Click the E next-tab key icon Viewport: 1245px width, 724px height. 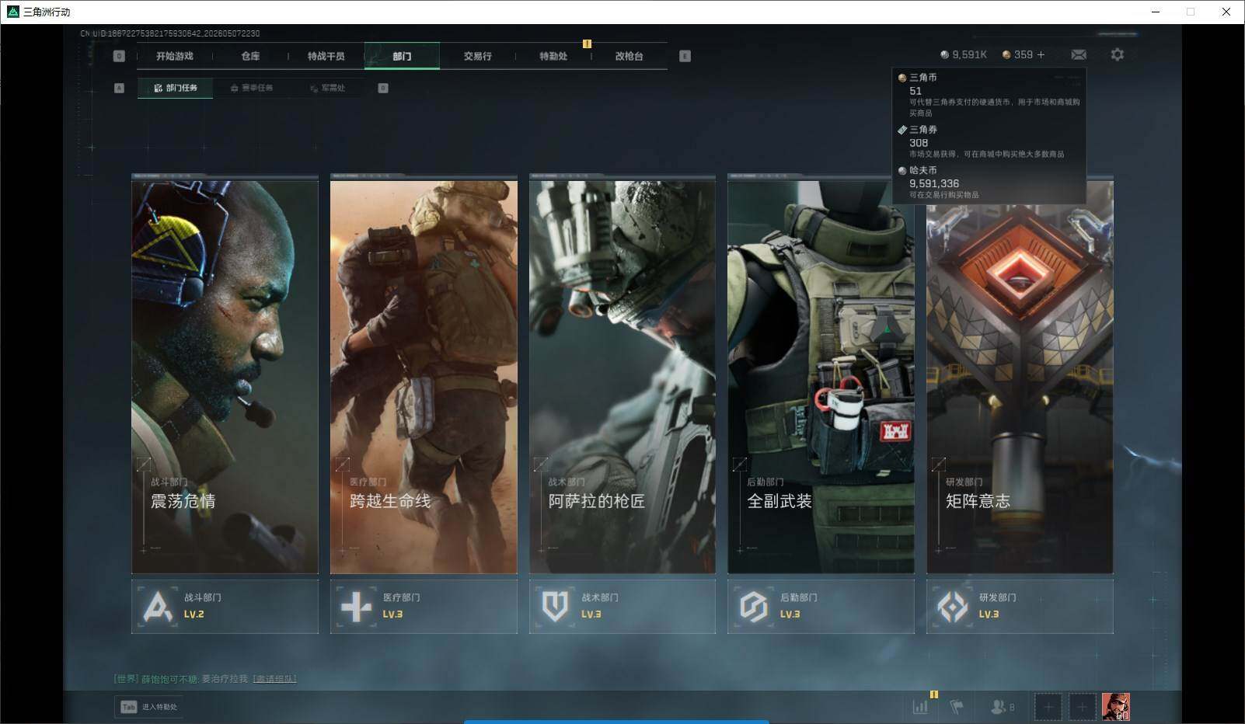coord(685,56)
